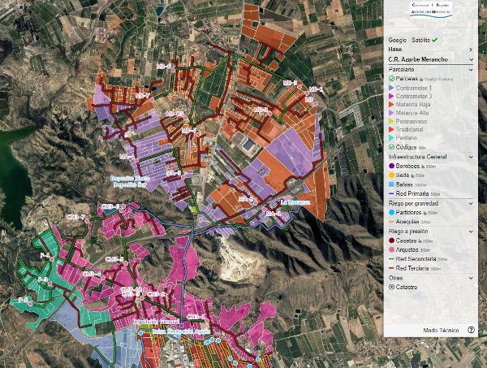This screenshot has width=487, height=368.
Task: Select the Google base map option
Action: pyautogui.click(x=397, y=40)
